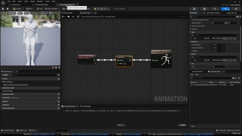Add new variable with Variables plus icon
The image size is (242, 136).
click(59, 105)
